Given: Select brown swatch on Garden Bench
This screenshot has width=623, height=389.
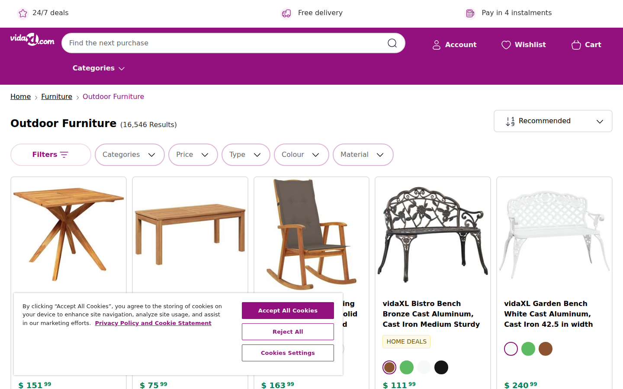Looking at the screenshot, I should (546, 349).
